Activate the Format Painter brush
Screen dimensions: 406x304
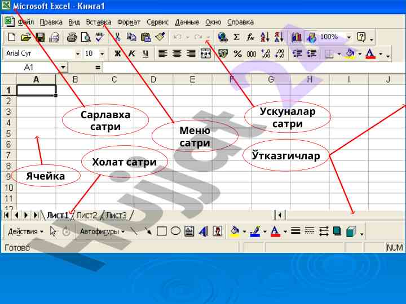point(160,37)
